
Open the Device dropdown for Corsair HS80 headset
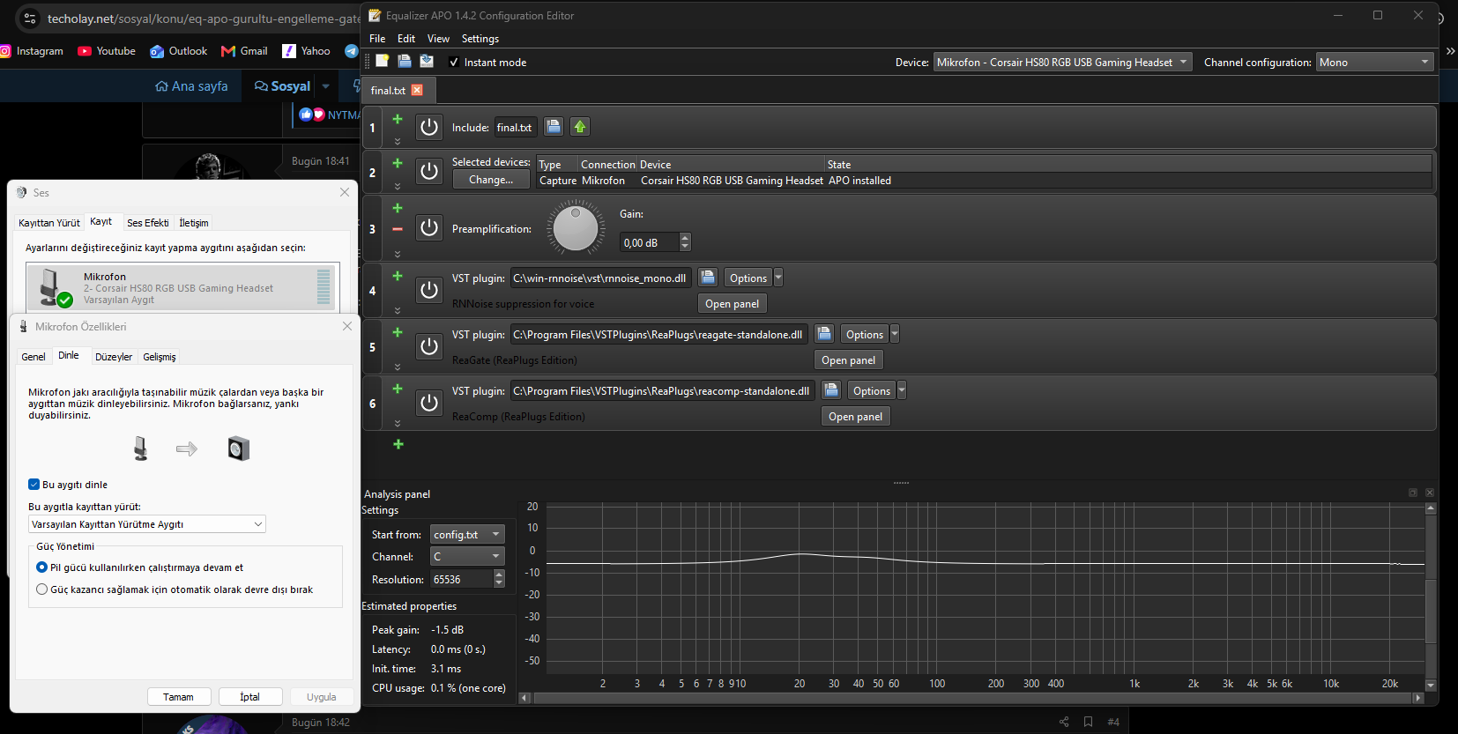coord(1062,62)
